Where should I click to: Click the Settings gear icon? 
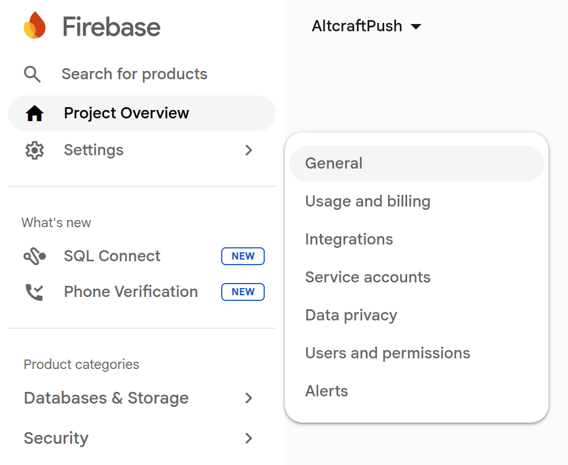[x=35, y=150]
